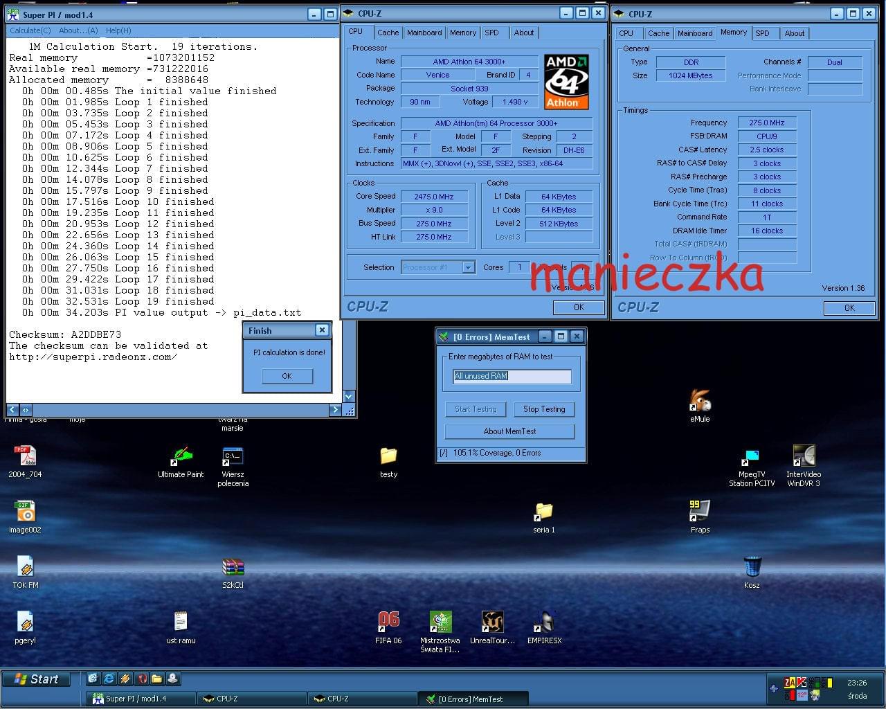Viewport: 886px width, 709px height.
Task: Open the Windows Start menu
Action: tap(37, 679)
